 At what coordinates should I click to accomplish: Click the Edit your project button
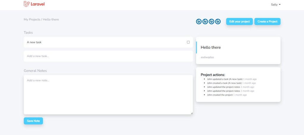(x=240, y=21)
